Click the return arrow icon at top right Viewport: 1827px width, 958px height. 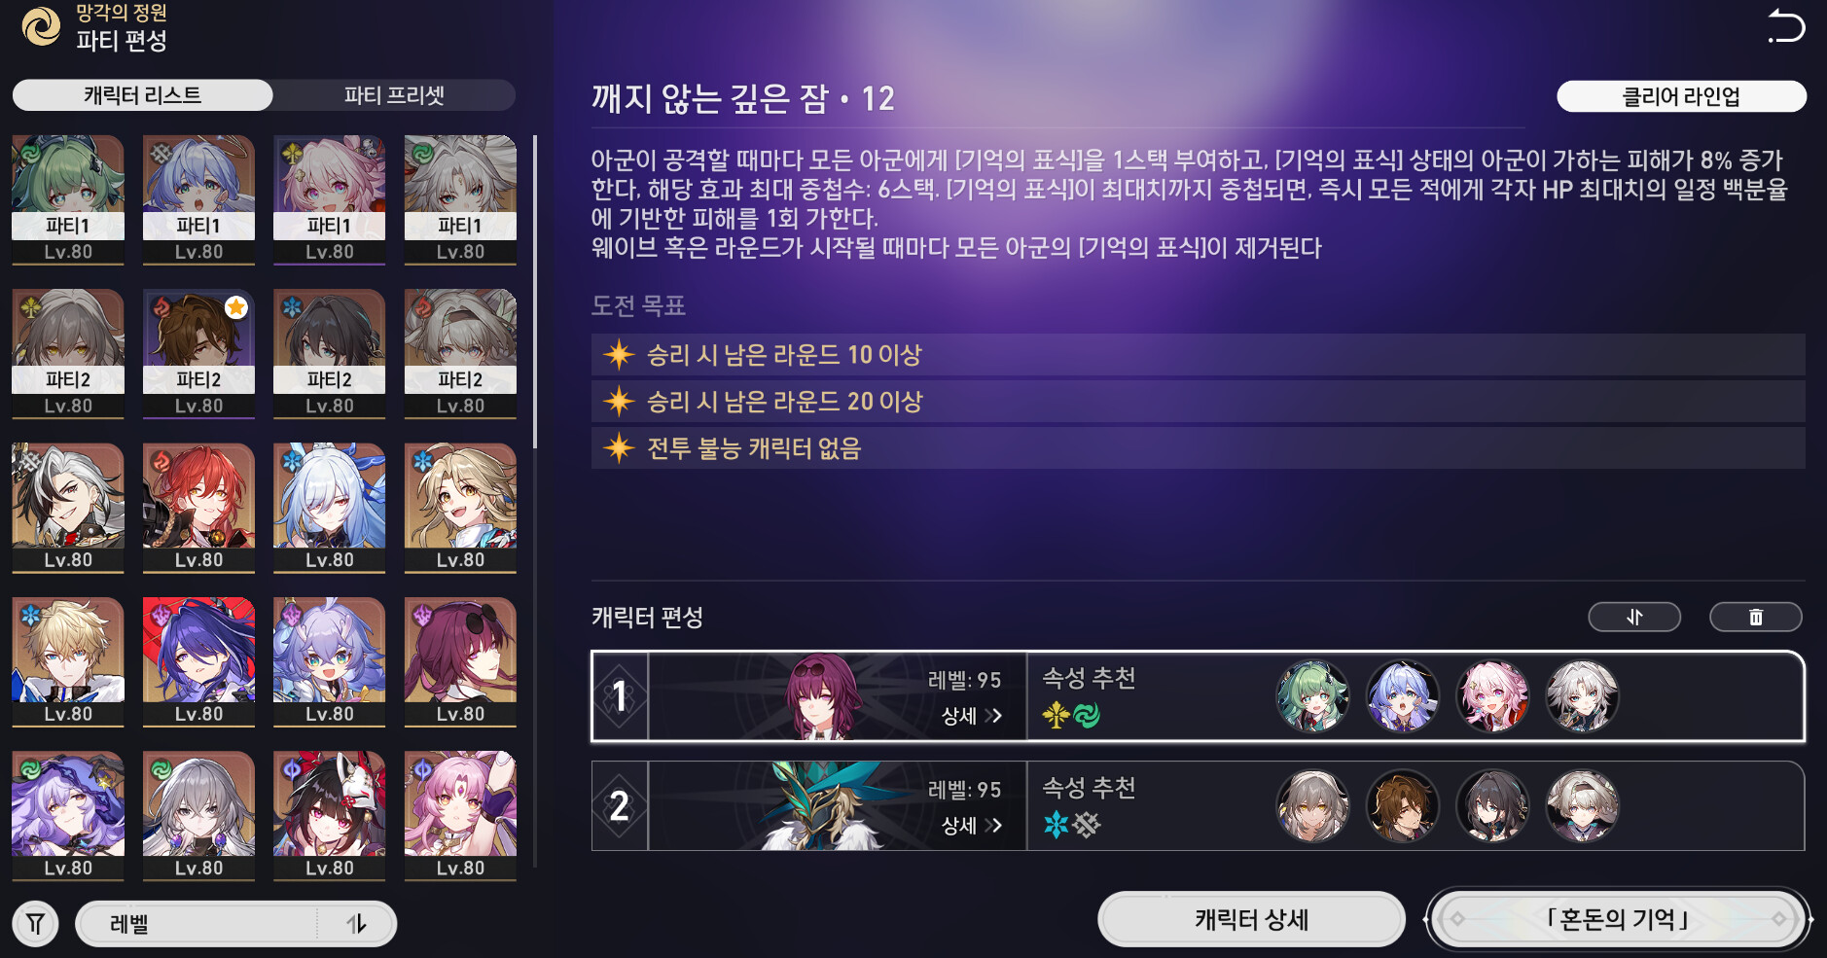point(1786,25)
